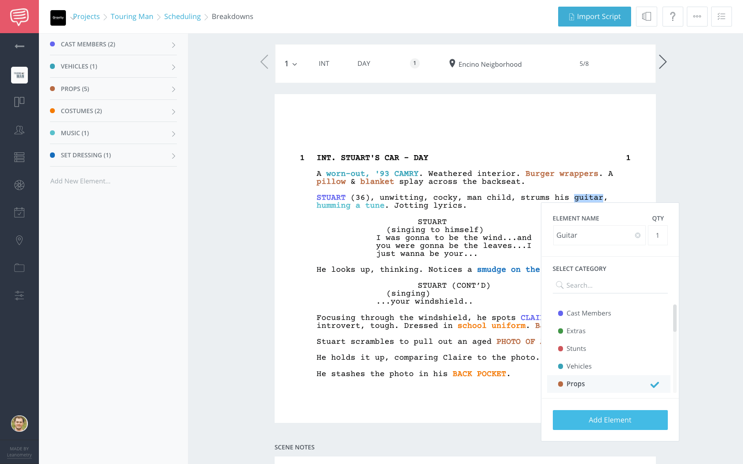743x464 pixels.
Task: Go to previous scene arrow
Action: pyautogui.click(x=264, y=62)
